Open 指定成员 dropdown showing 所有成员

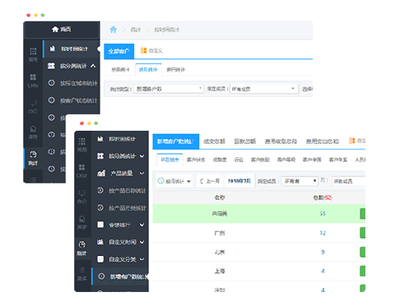pyautogui.click(x=264, y=89)
